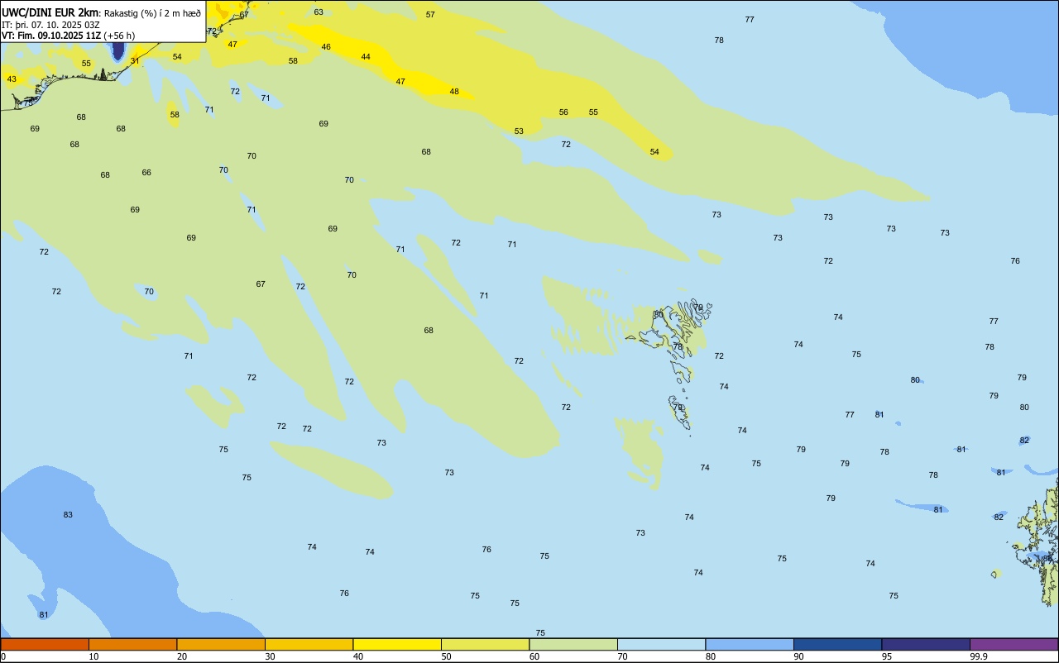Pick the 20–30 amber legend color band
The image size is (1059, 663).
pos(221,644)
